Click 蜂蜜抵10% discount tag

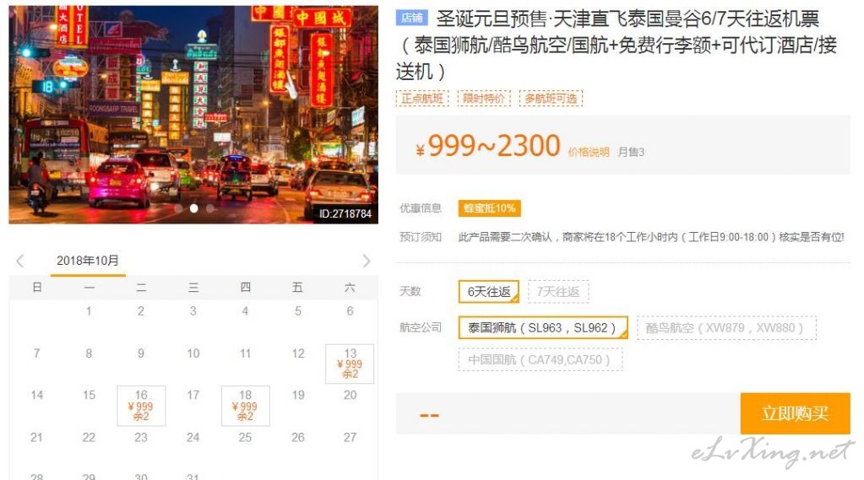click(x=489, y=208)
